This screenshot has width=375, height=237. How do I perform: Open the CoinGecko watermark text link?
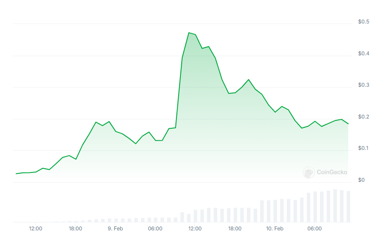point(332,172)
